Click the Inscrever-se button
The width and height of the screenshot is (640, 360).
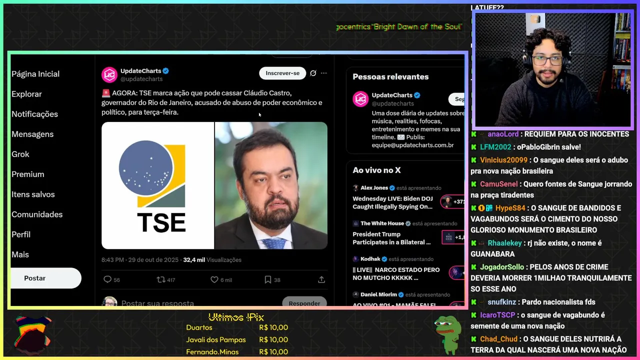(x=282, y=73)
